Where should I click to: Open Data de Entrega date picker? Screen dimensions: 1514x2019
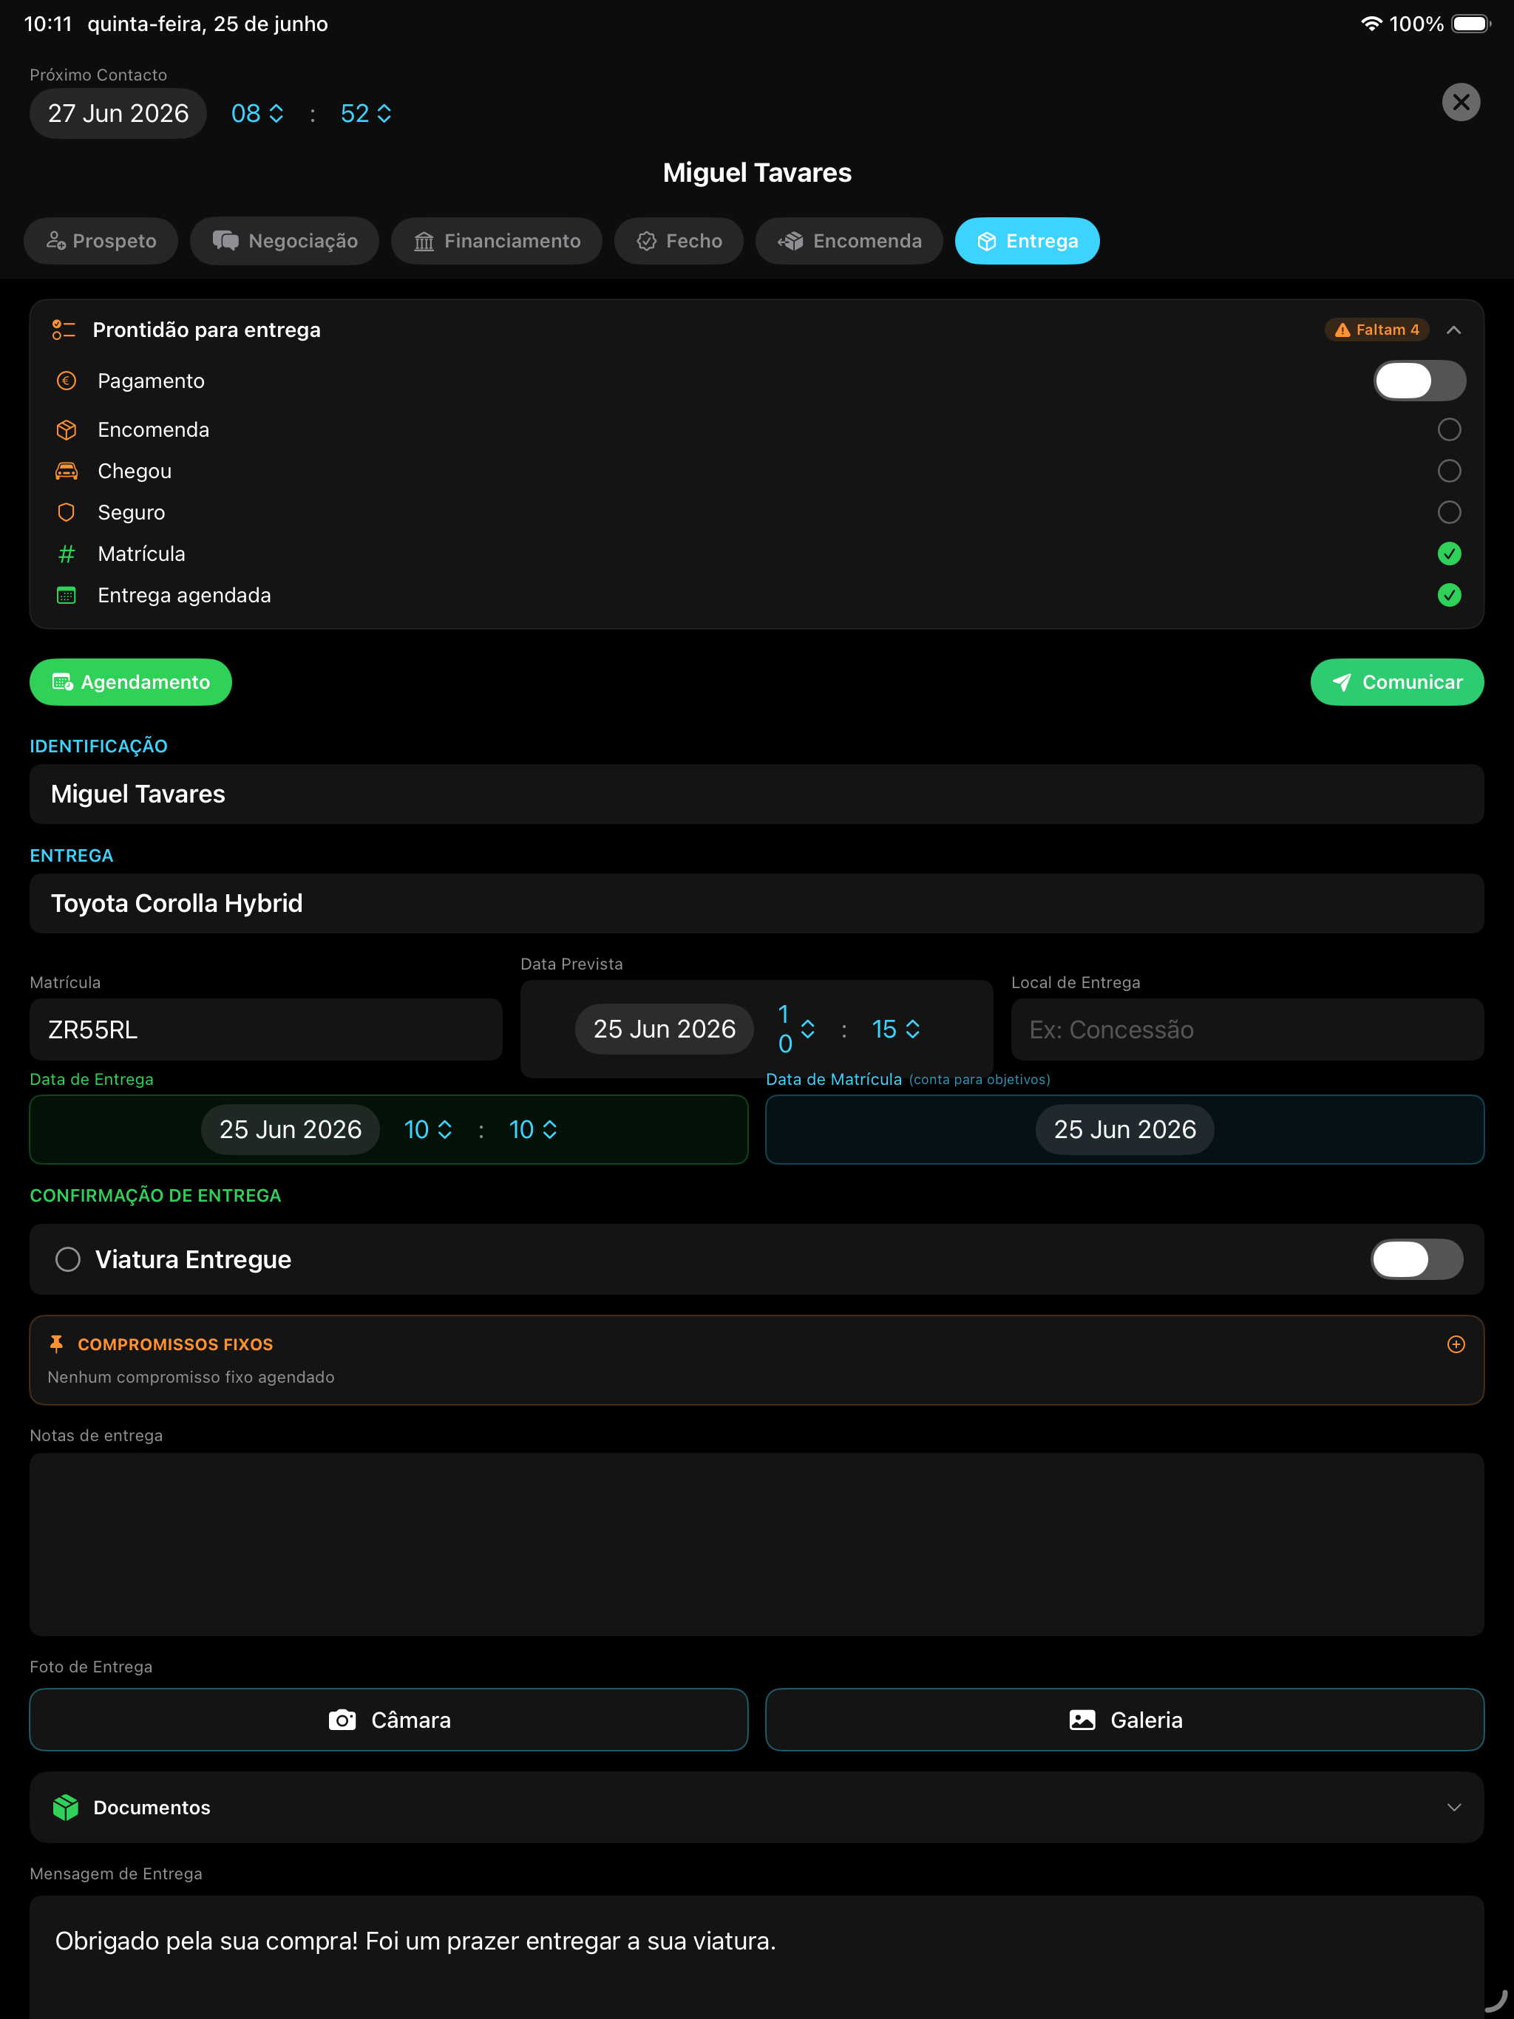click(291, 1129)
